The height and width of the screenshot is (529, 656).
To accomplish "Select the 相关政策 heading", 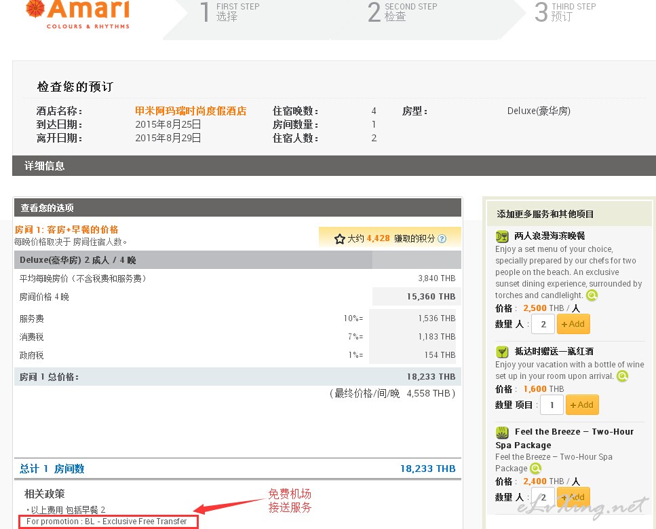I will 44,494.
